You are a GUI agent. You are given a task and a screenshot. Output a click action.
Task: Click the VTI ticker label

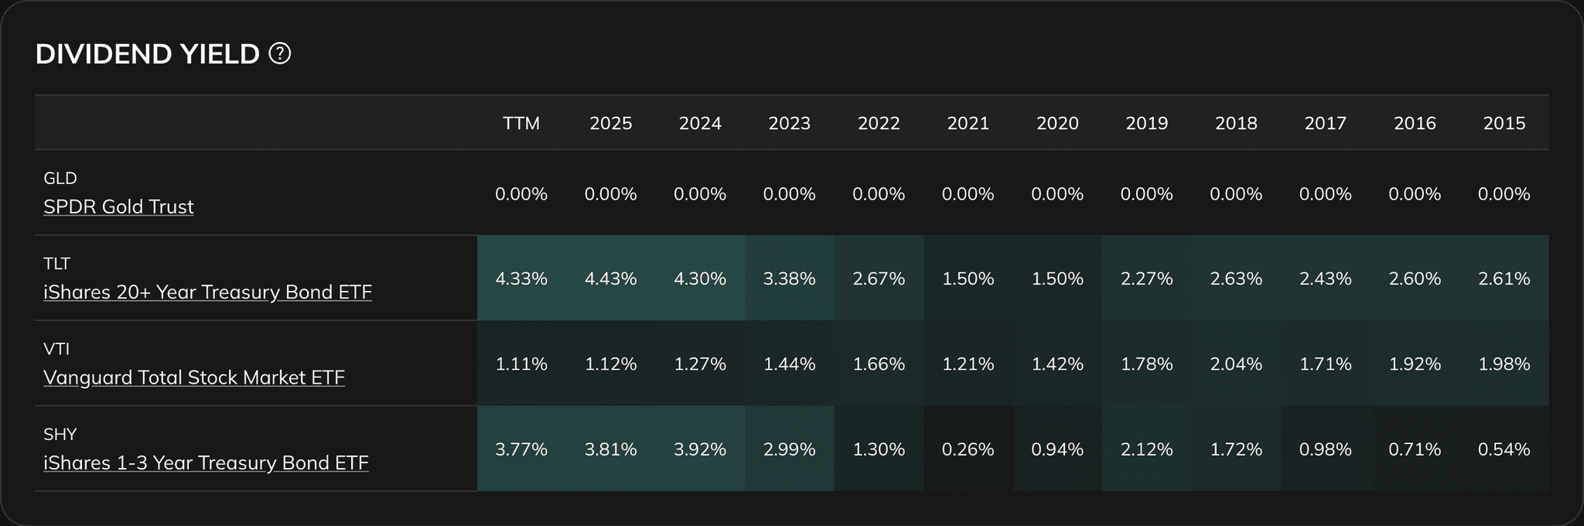coord(55,348)
